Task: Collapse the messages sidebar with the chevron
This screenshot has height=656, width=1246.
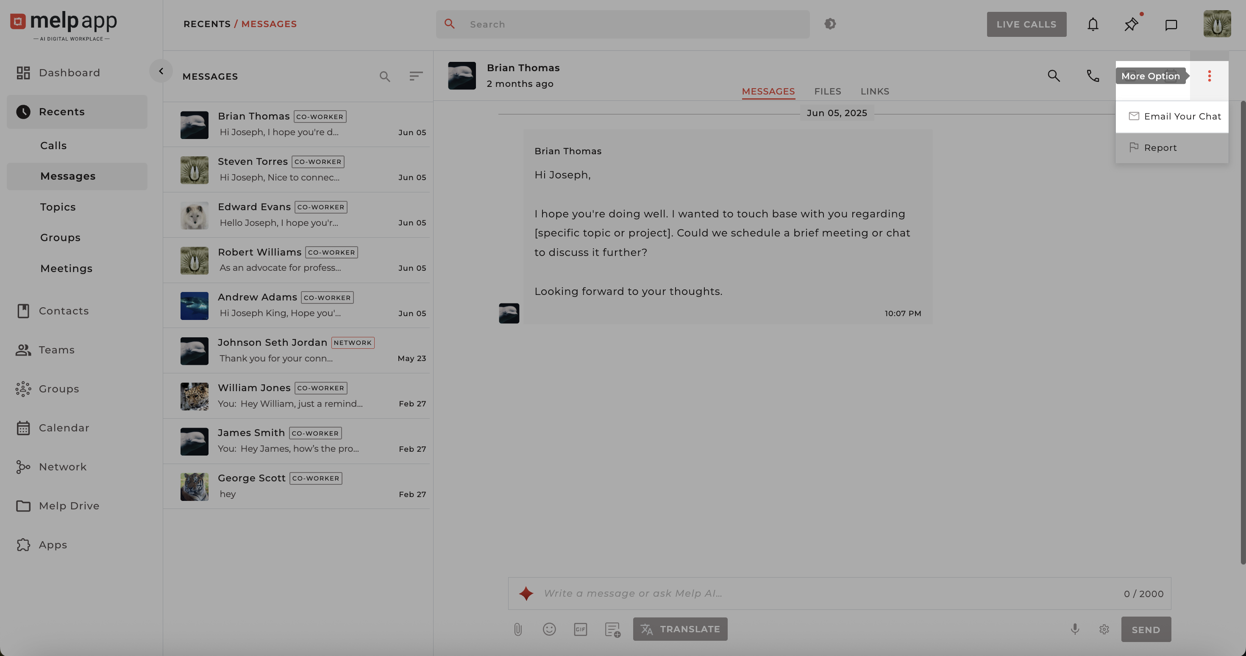Action: click(161, 71)
